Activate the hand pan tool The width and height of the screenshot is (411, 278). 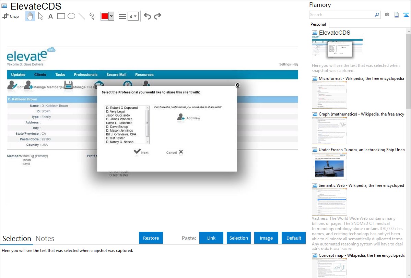point(30,16)
